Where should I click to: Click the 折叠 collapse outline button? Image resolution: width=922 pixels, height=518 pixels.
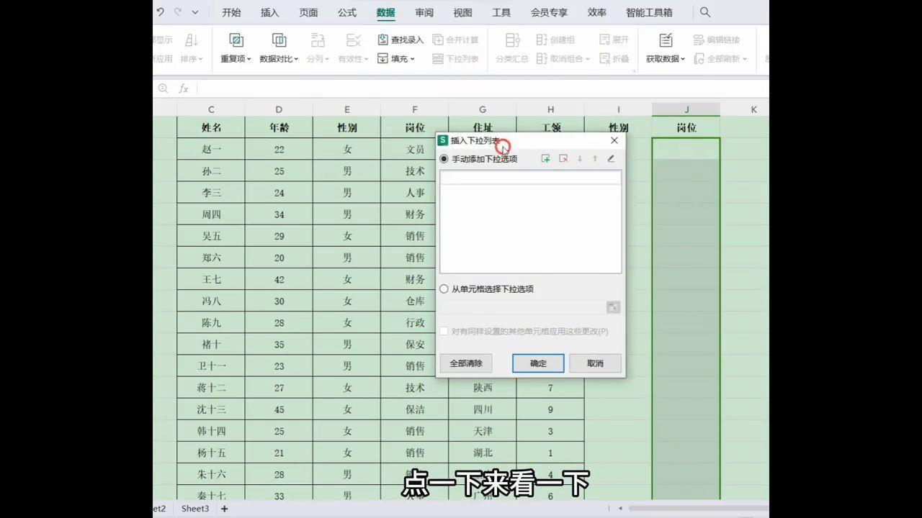click(x=613, y=59)
